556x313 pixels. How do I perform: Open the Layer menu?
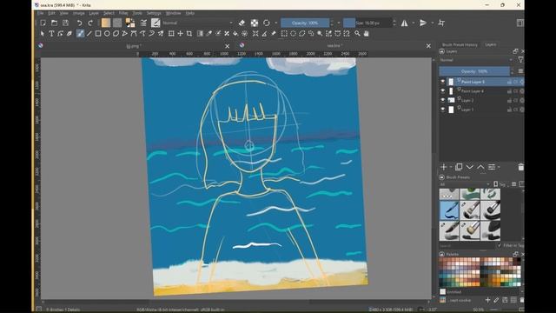click(x=94, y=13)
